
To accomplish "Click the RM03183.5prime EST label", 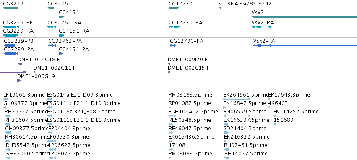I will (190, 95).
